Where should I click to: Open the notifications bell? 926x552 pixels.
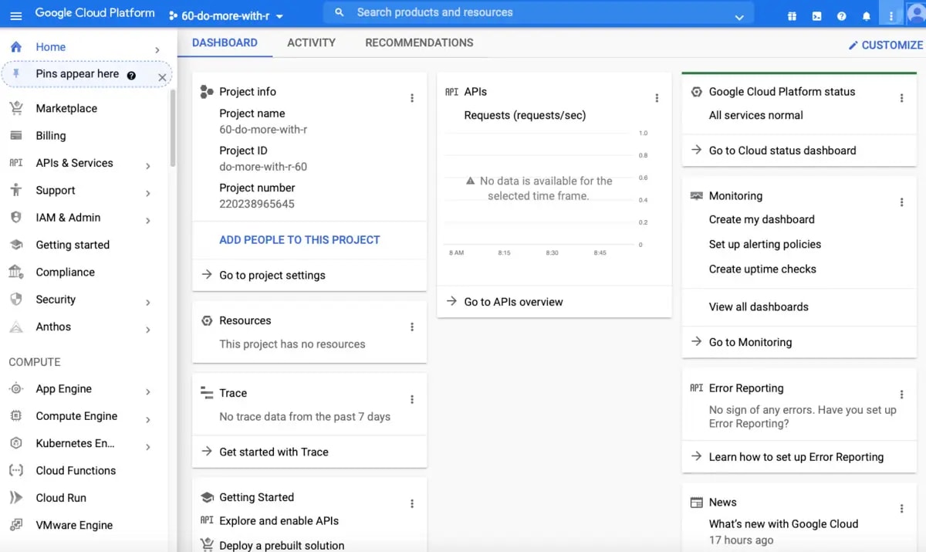click(866, 15)
